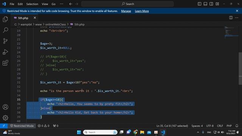Viewport: 242px width, 136px height.
Task: Open the Edit menu
Action: click(x=20, y=4)
